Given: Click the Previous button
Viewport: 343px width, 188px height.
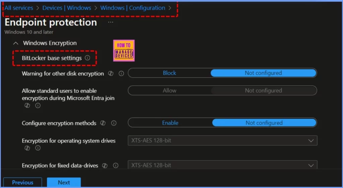Looking at the screenshot, I should (x=22, y=182).
